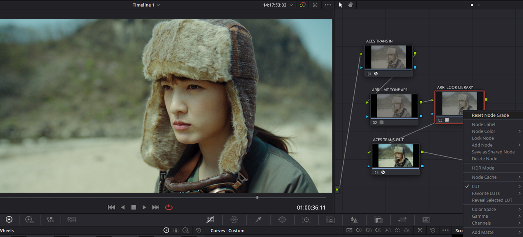Click the viewer scrubber playhead
Viewport: 523px width, 237px height.
pyautogui.click(x=257, y=197)
